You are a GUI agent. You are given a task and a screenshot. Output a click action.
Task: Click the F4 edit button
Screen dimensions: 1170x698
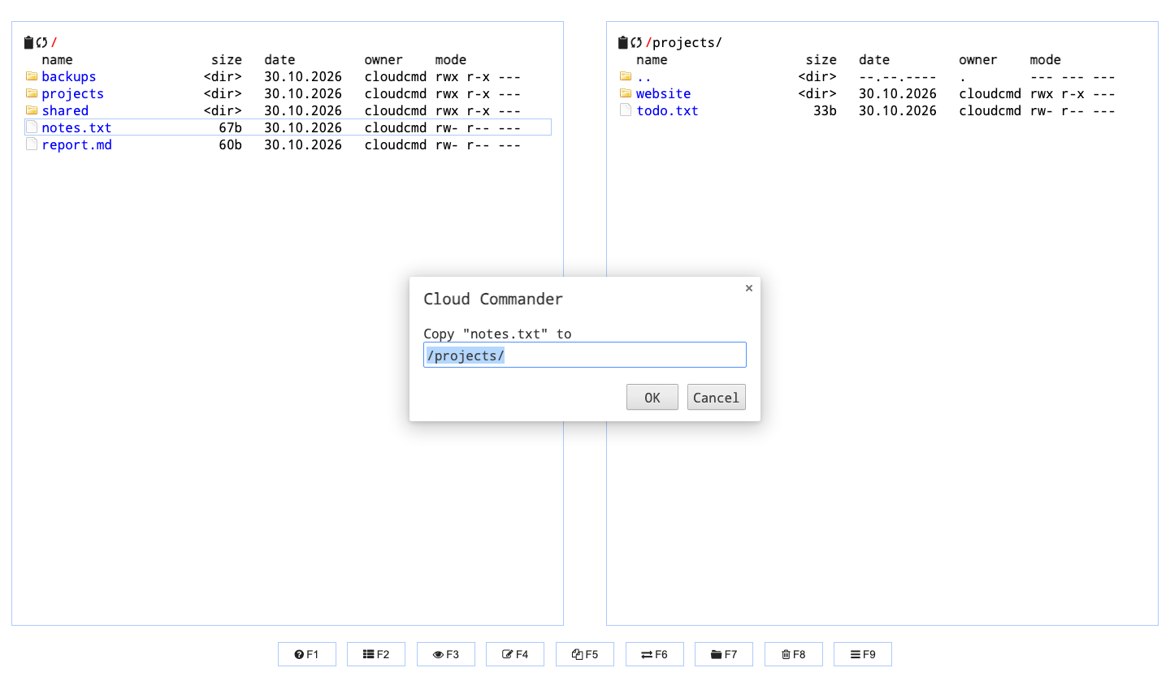tap(515, 654)
